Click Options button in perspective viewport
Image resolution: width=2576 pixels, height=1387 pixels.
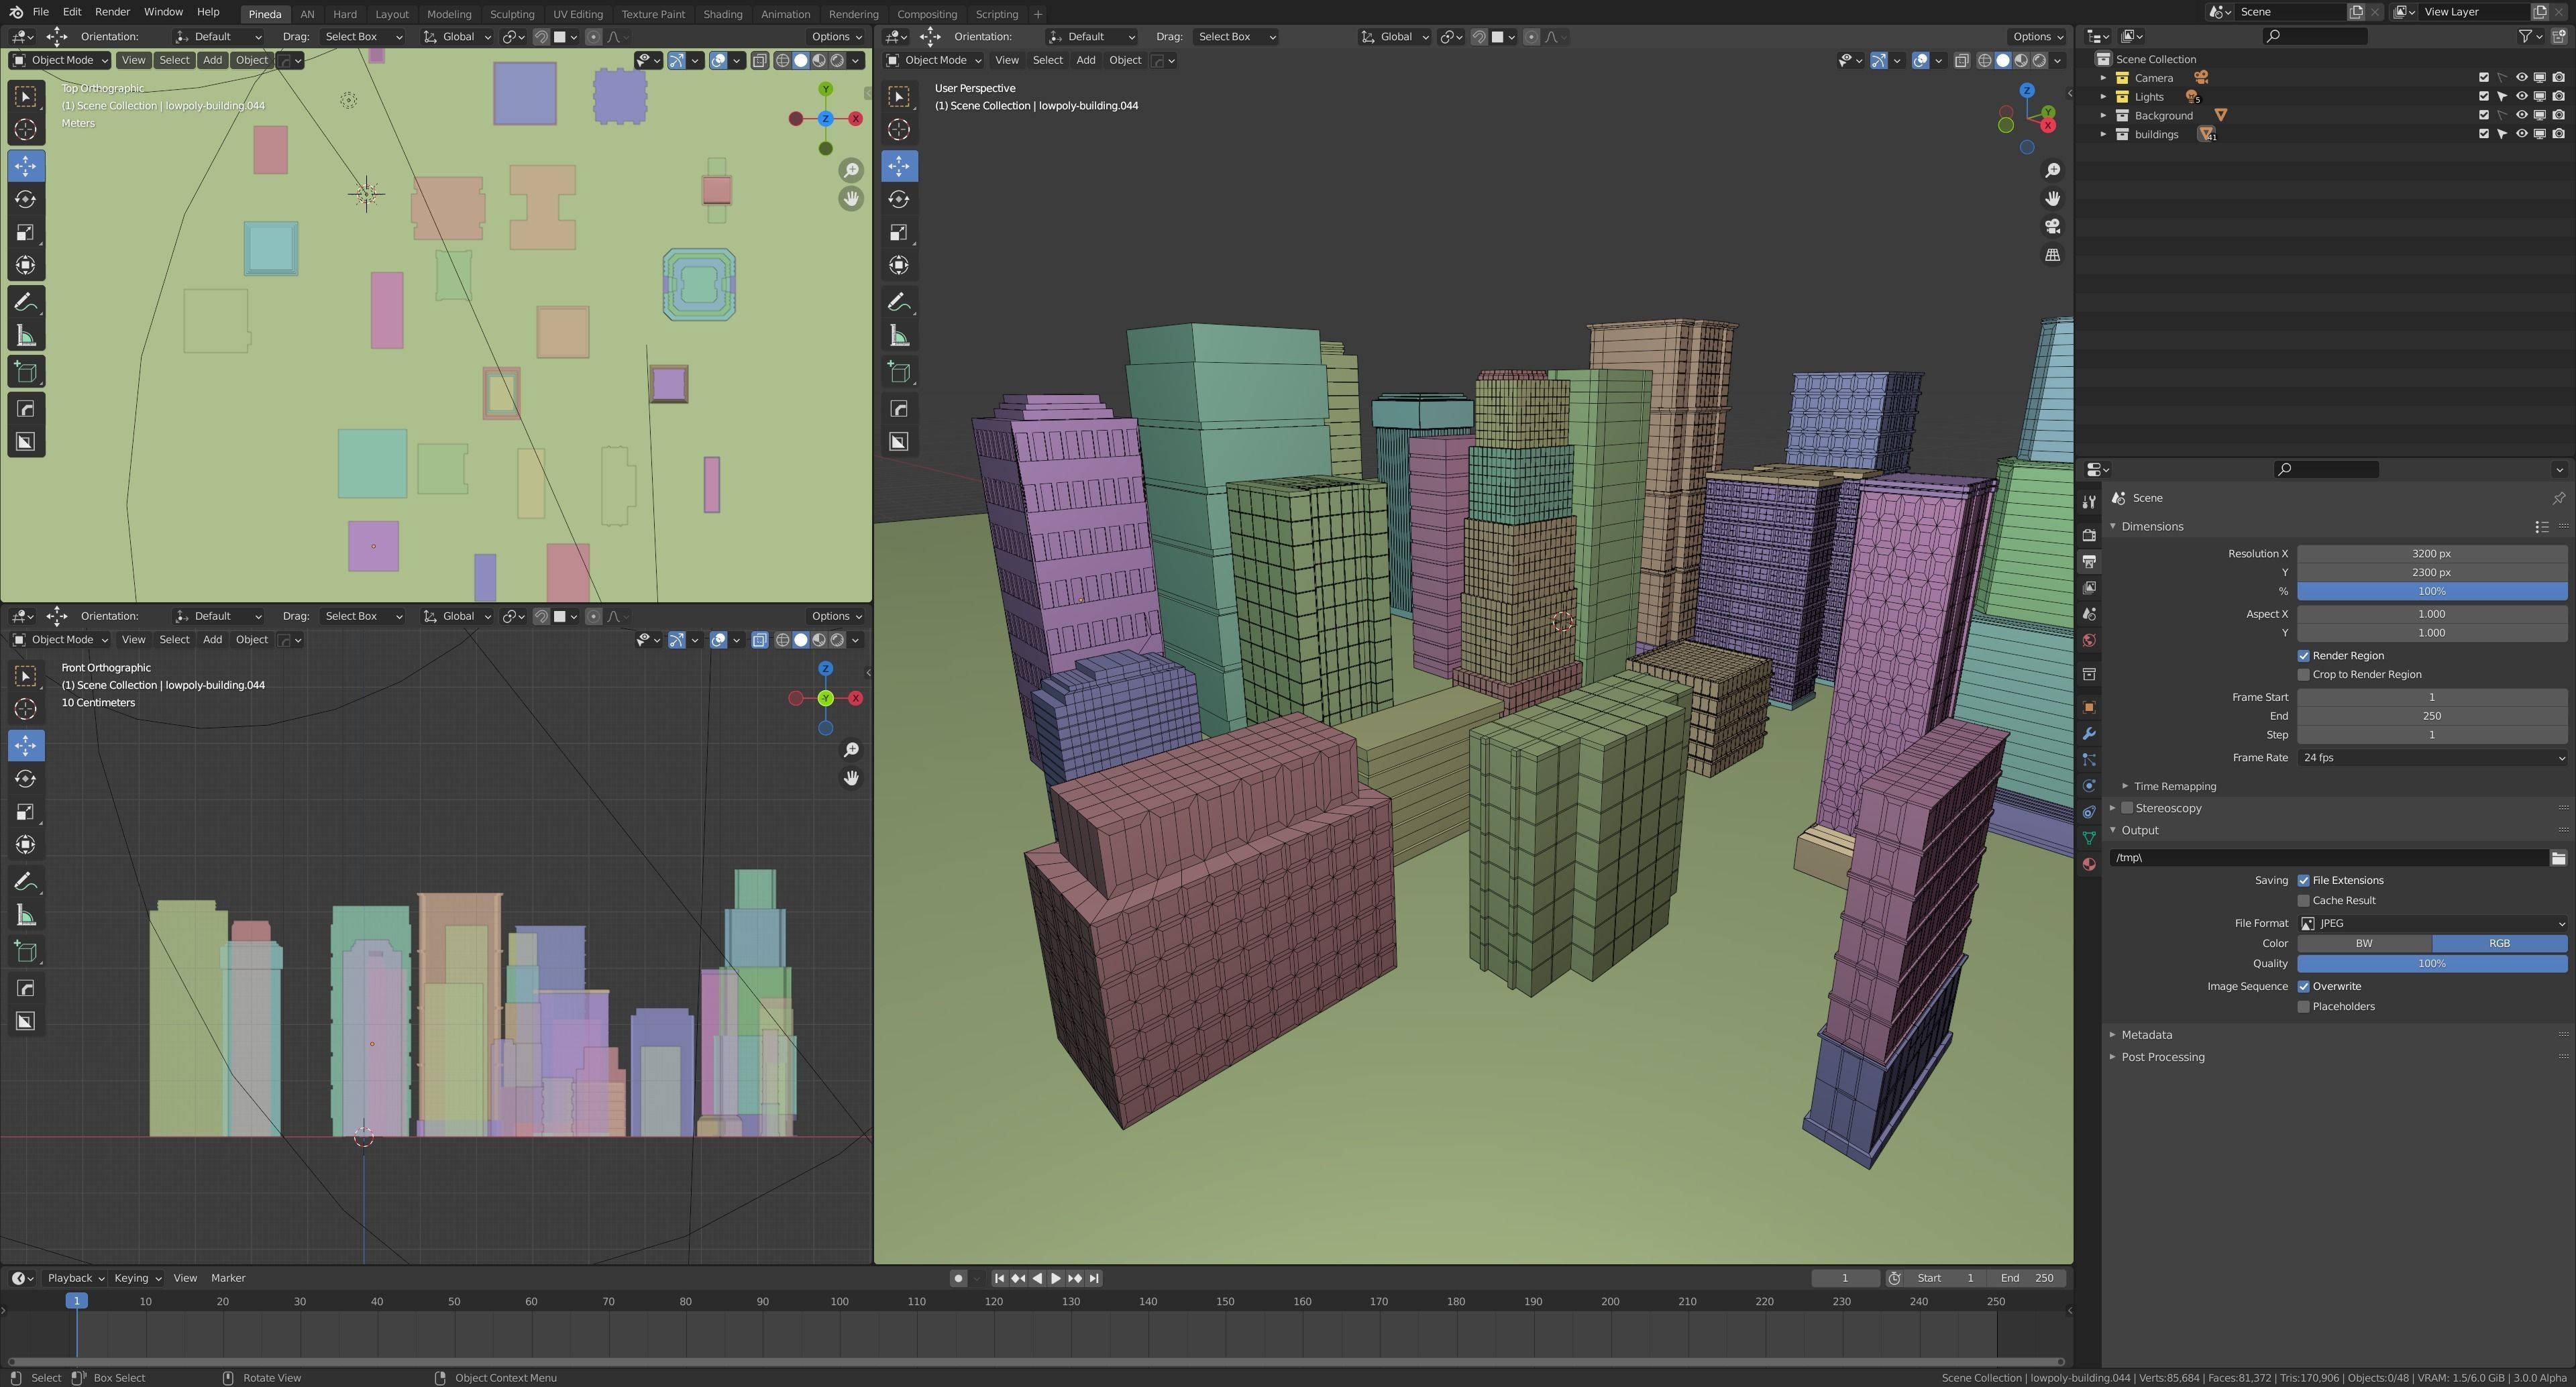(2037, 37)
